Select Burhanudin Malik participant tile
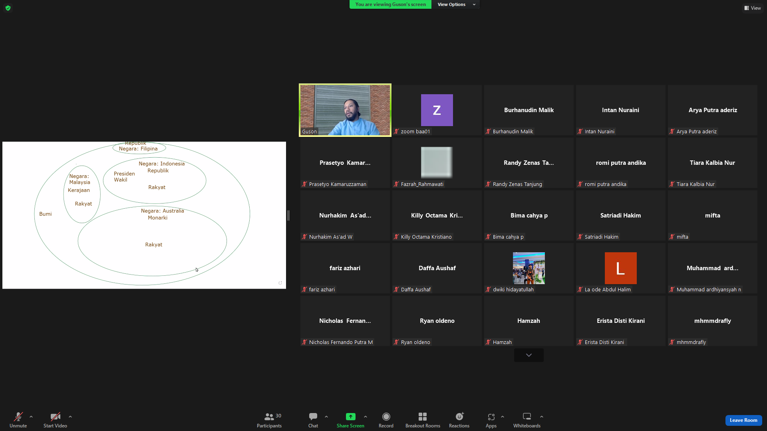 coord(529,110)
